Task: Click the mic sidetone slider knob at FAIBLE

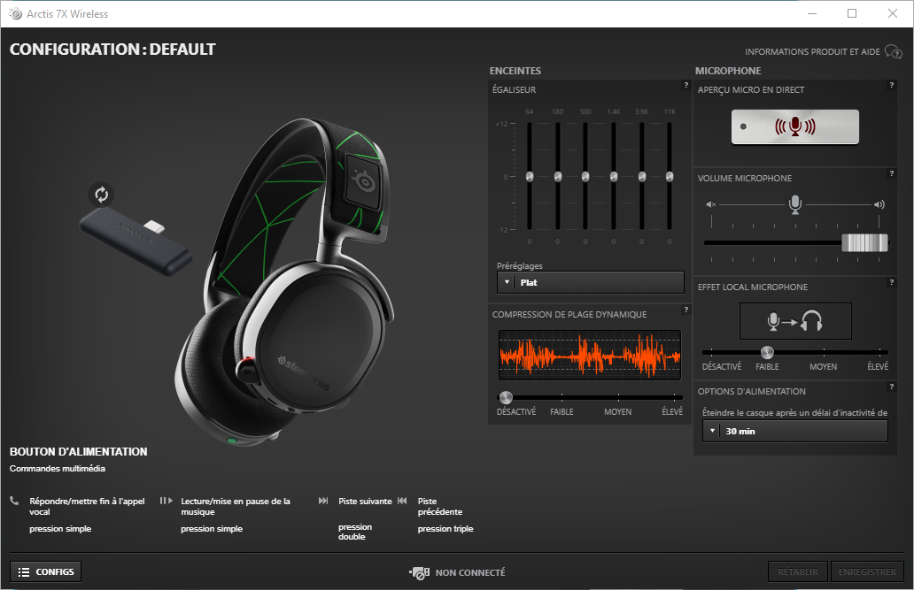Action: pyautogui.click(x=767, y=352)
